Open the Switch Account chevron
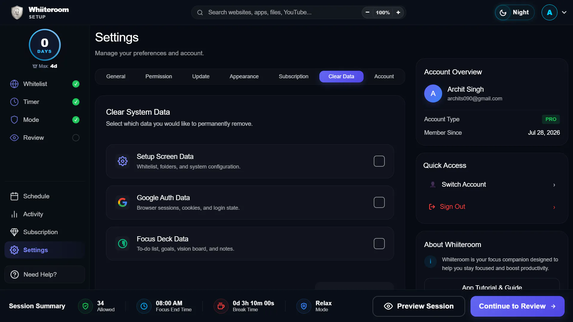The image size is (573, 322). click(554, 185)
